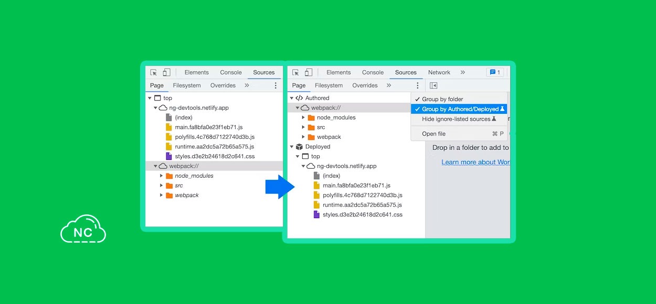Viewport: 656px width, 304px height.
Task: Click gray (index) document icon in right panel
Action: (316, 176)
